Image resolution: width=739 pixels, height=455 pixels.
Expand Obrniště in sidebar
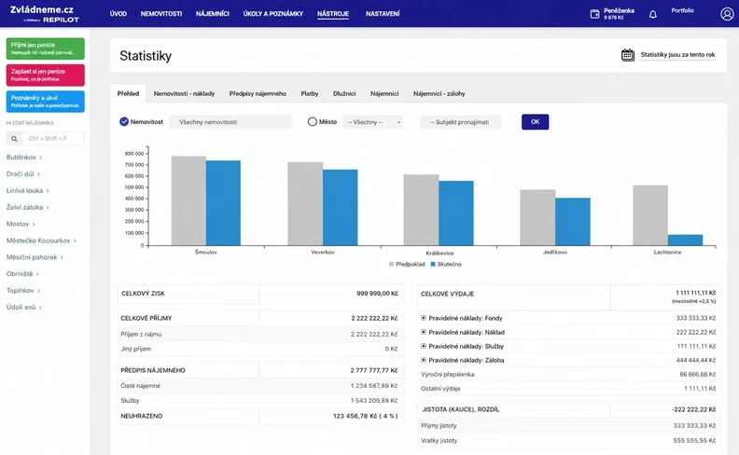click(22, 274)
